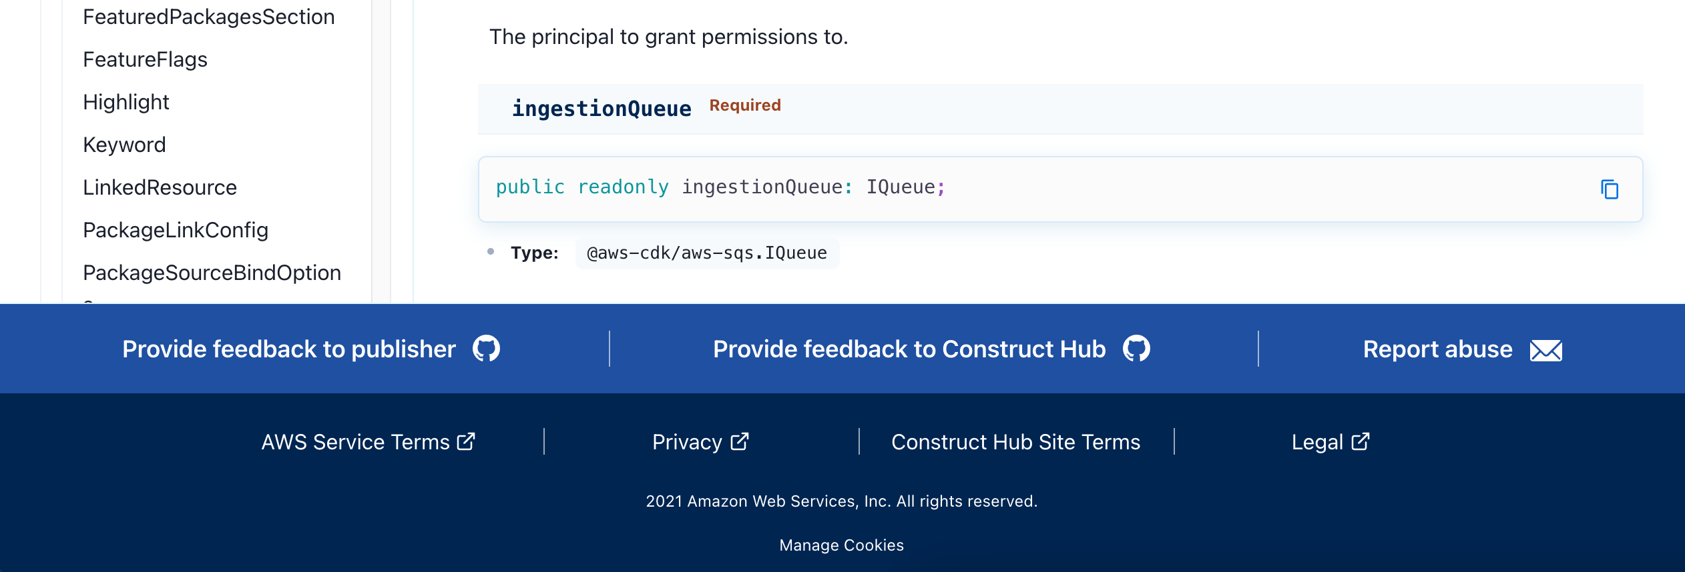Navigate to the Highlight section

pos(126,102)
